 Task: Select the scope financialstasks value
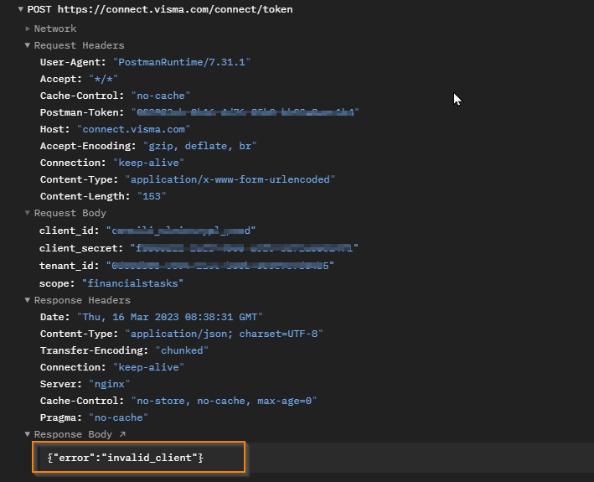point(133,283)
